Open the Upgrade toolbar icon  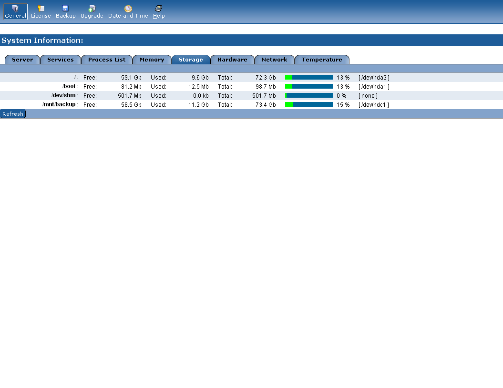[92, 12]
